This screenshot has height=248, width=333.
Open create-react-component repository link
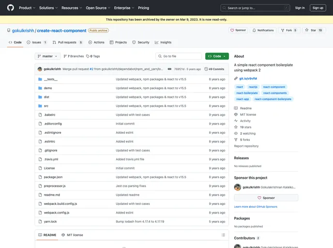[x=61, y=31]
